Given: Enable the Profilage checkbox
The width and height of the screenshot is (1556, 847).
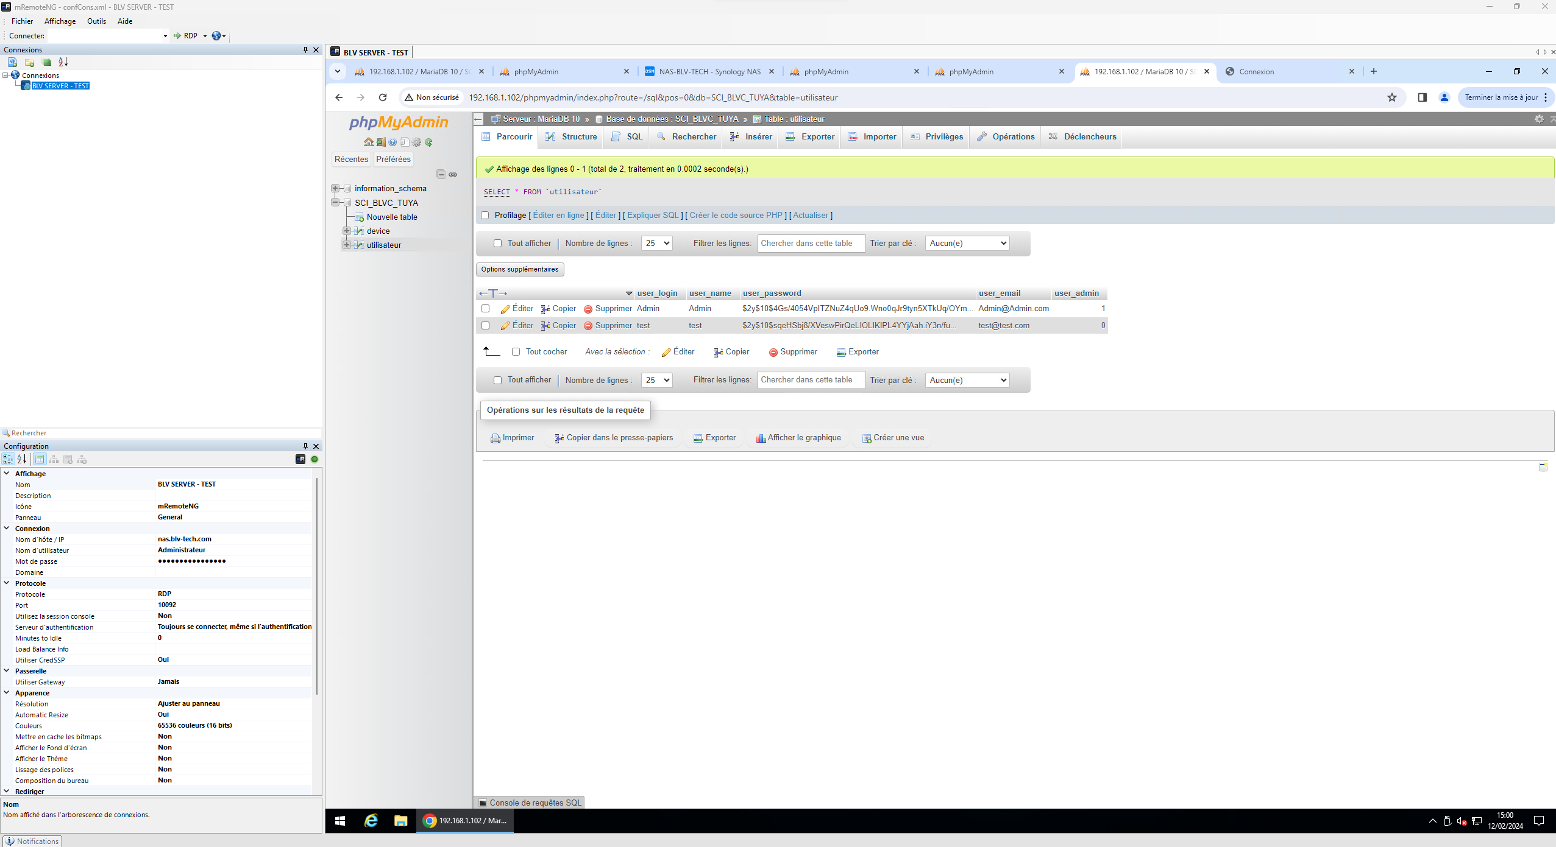Looking at the screenshot, I should point(485,216).
